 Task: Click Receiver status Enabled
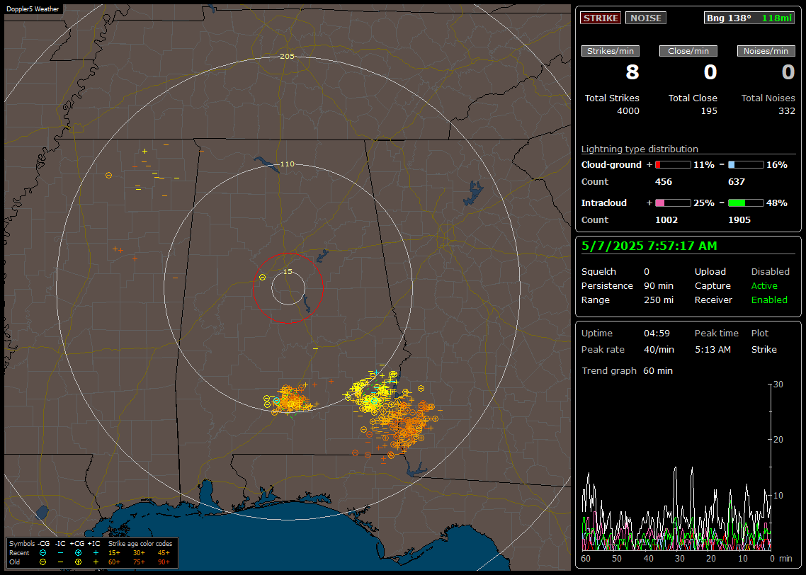769,300
